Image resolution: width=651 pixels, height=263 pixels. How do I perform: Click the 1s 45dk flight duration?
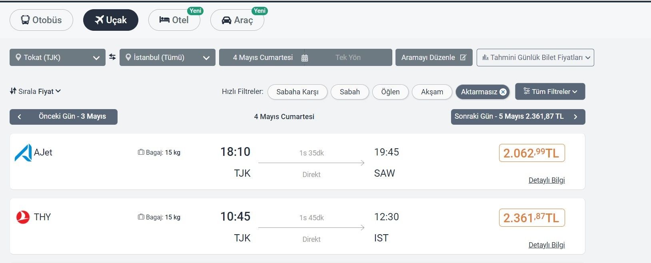point(312,218)
